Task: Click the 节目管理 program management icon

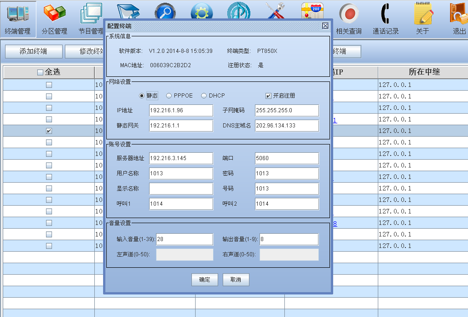Action: 91,14
